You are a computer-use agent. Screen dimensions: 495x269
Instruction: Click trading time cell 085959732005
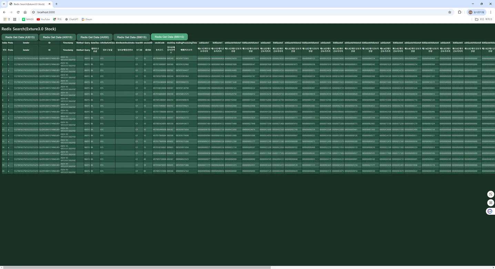tap(186, 59)
